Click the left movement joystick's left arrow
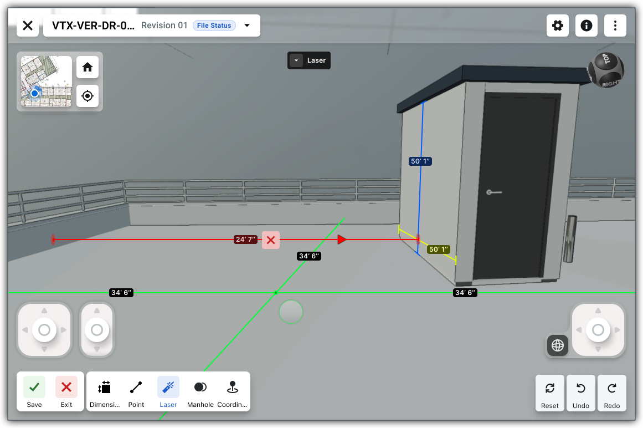The width and height of the screenshot is (643, 428). (25, 330)
